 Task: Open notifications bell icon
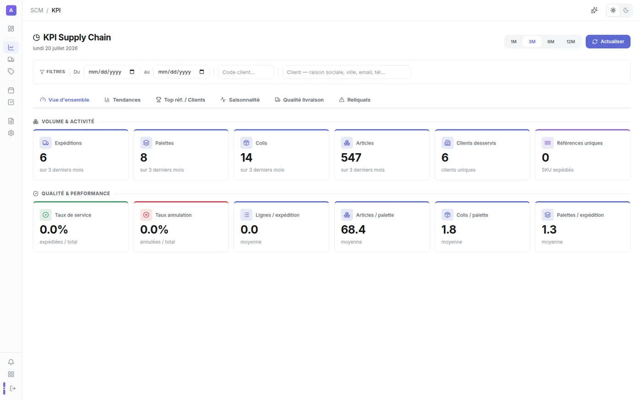11,362
